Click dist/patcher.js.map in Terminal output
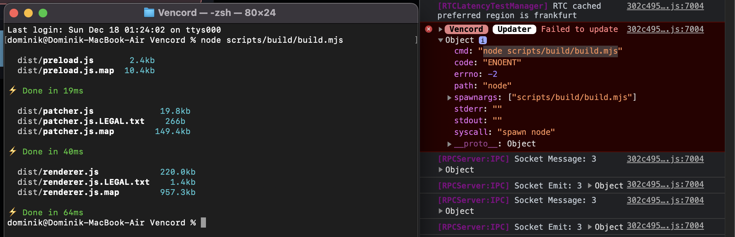 (x=65, y=131)
